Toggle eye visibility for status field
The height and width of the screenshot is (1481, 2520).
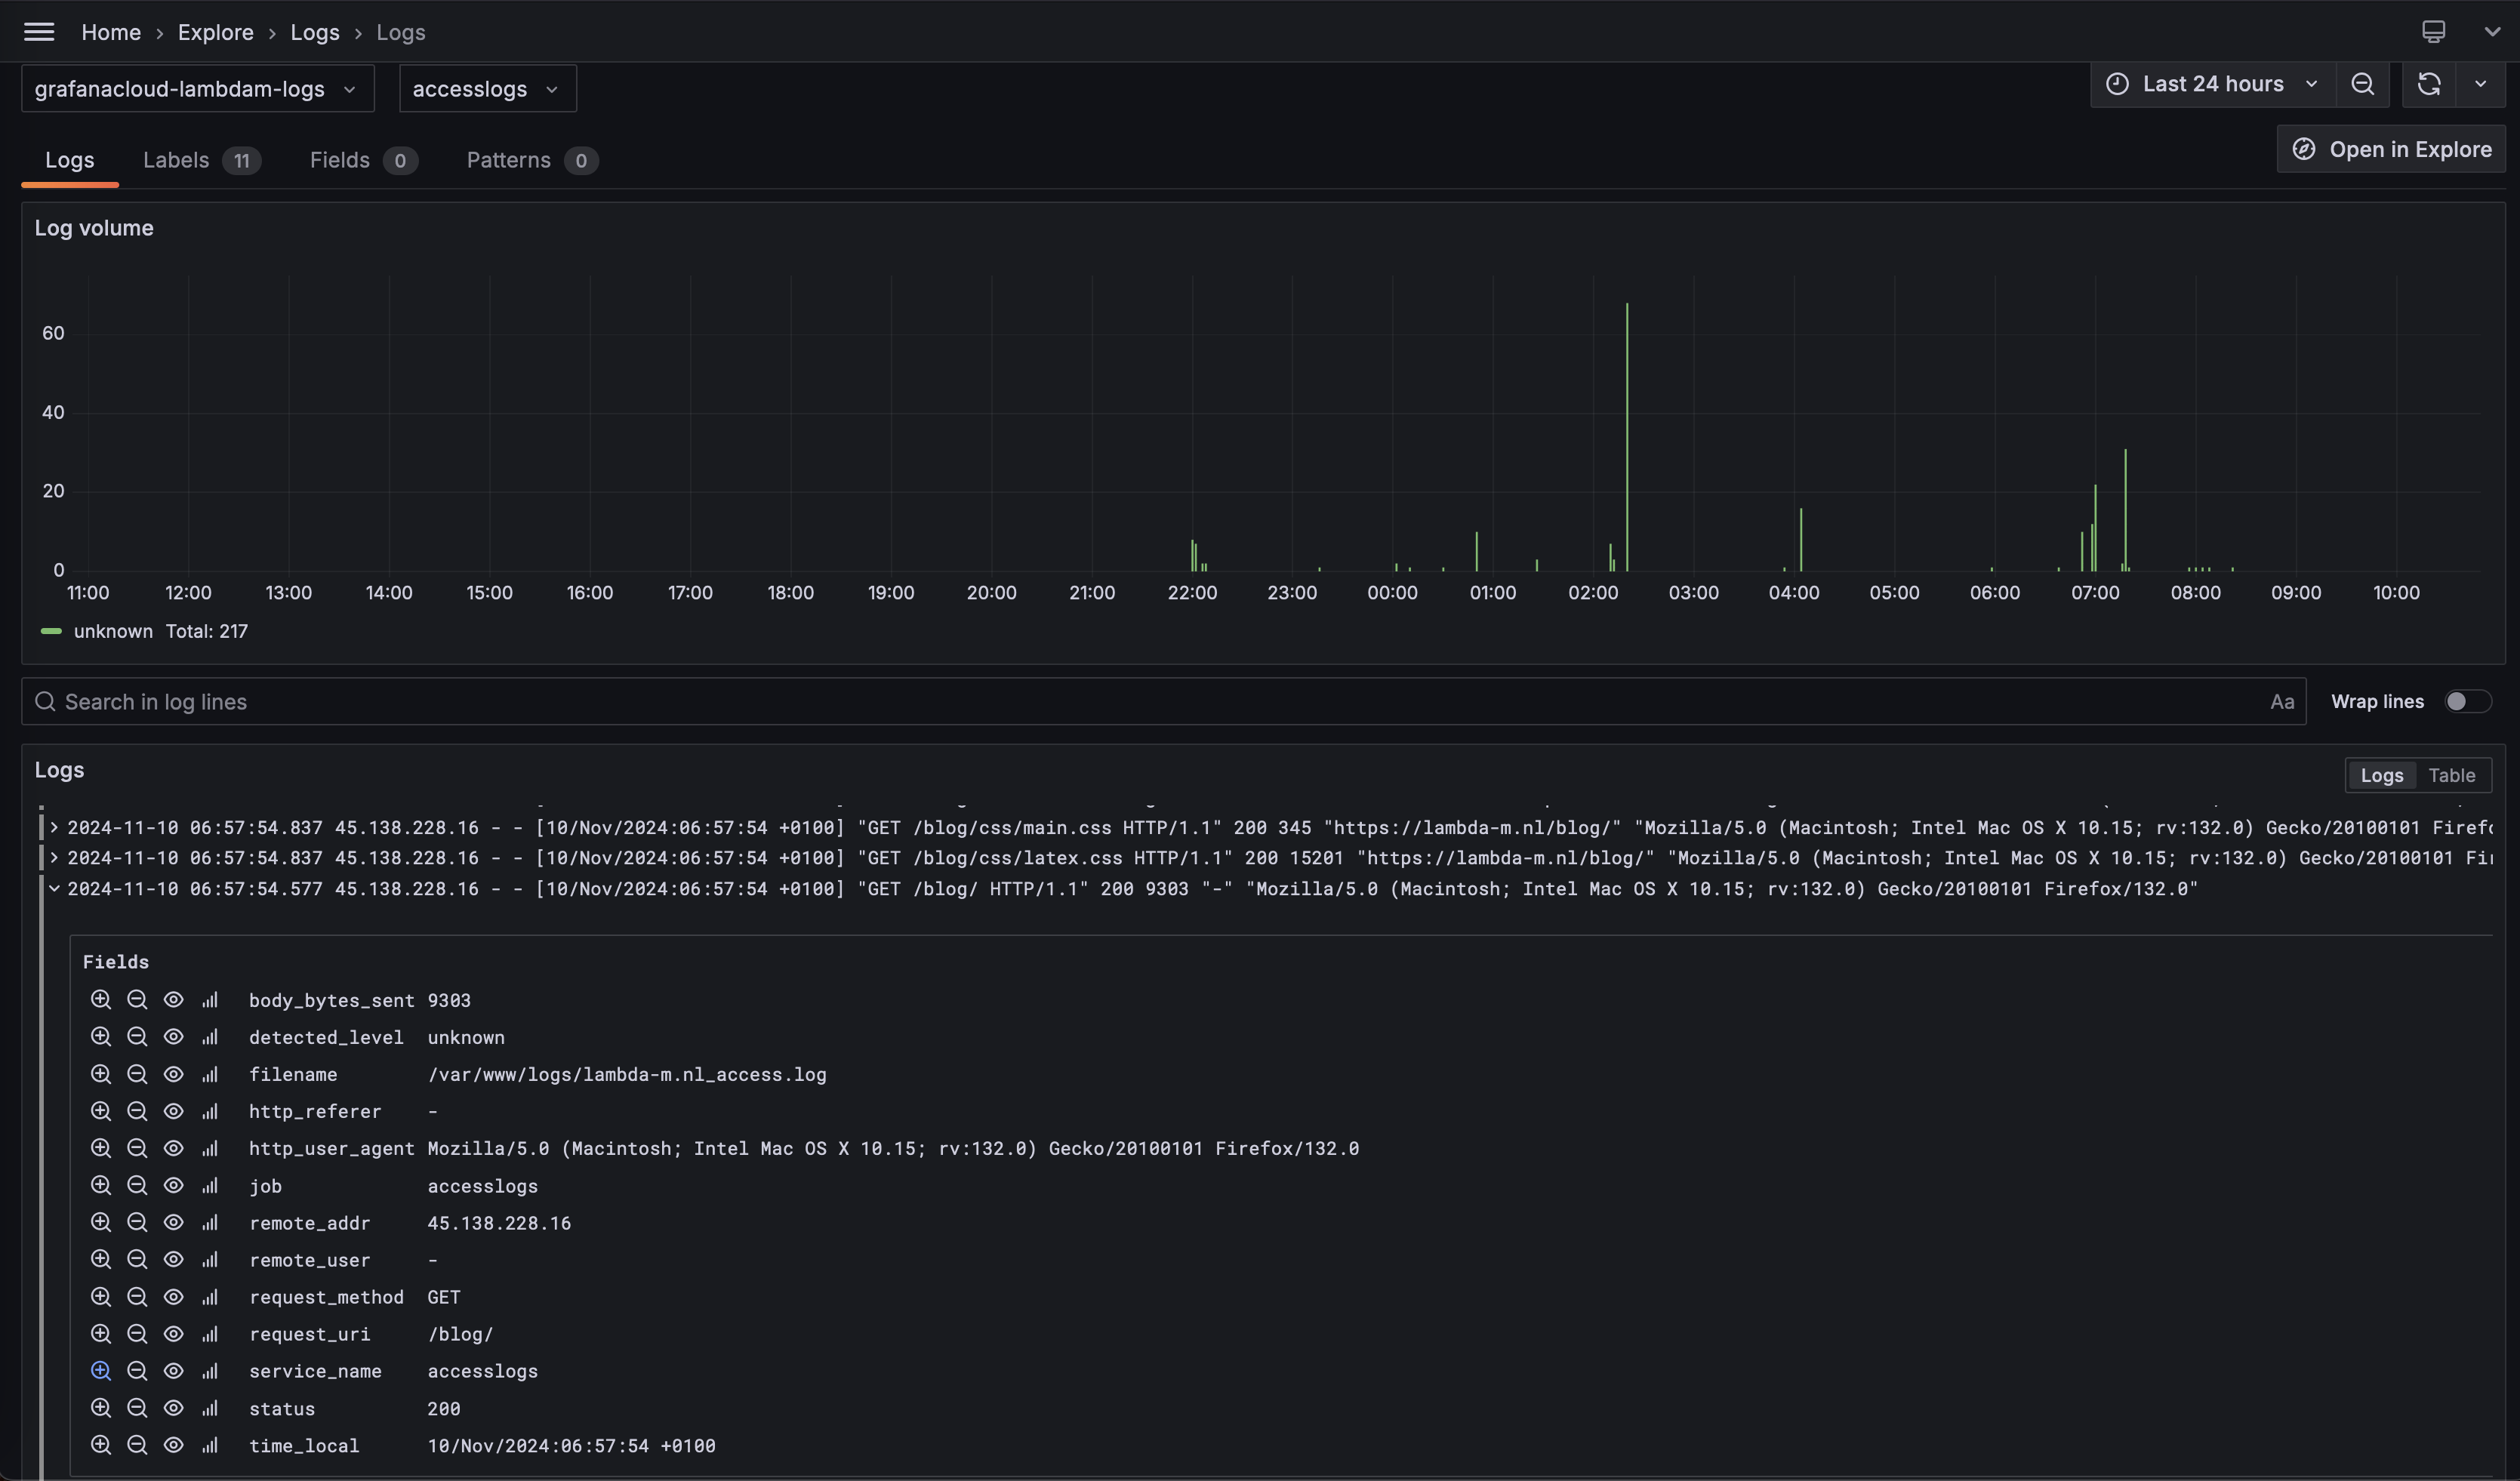pyautogui.click(x=173, y=1408)
